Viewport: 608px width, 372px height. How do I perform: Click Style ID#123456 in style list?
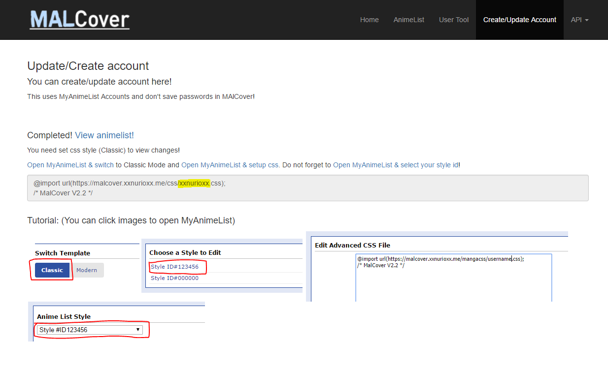point(174,267)
